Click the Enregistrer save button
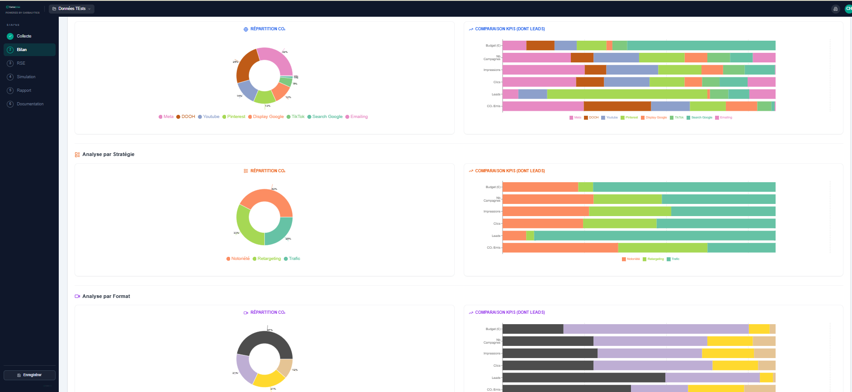This screenshot has width=852, height=392. pyautogui.click(x=29, y=375)
